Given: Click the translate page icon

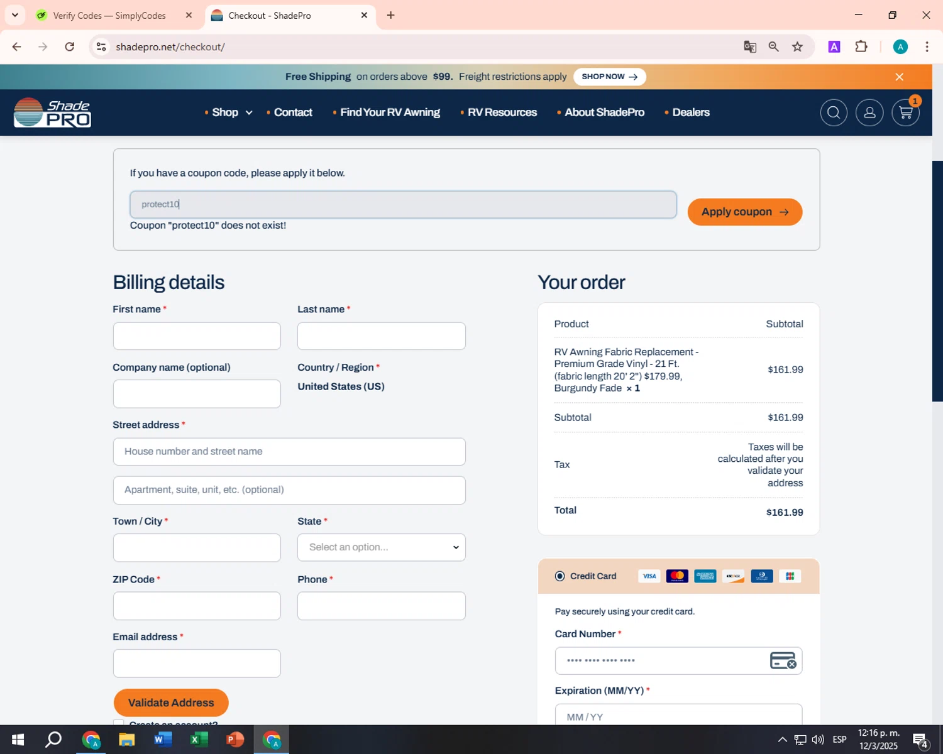Looking at the screenshot, I should [749, 46].
